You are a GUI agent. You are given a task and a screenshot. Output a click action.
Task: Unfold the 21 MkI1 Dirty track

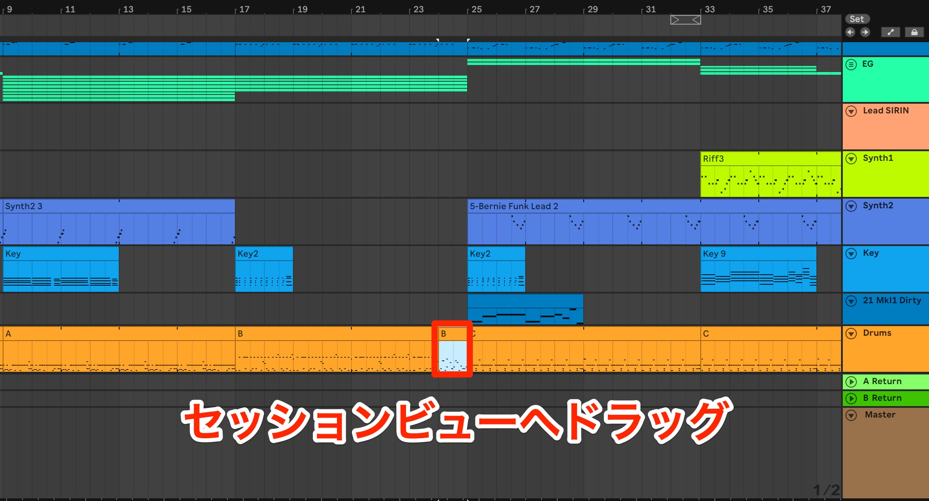[852, 301]
